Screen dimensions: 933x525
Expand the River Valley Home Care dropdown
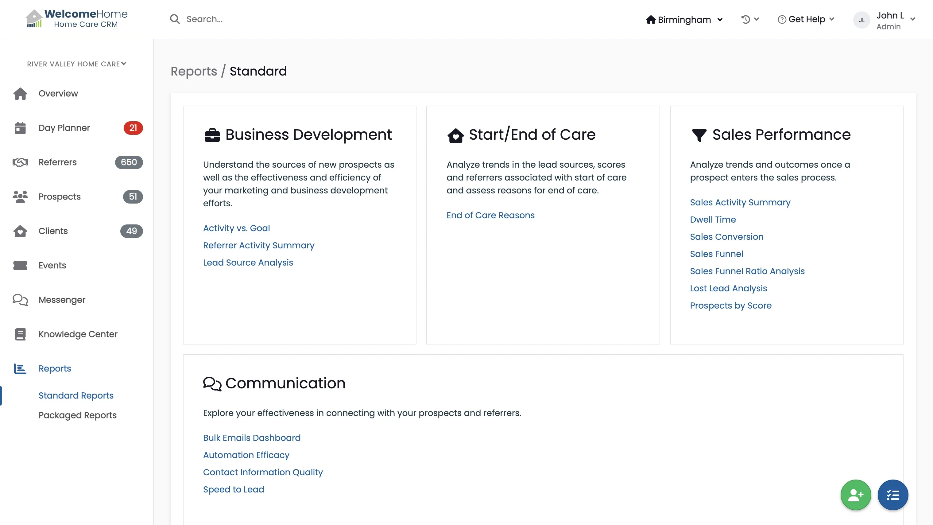tap(76, 64)
